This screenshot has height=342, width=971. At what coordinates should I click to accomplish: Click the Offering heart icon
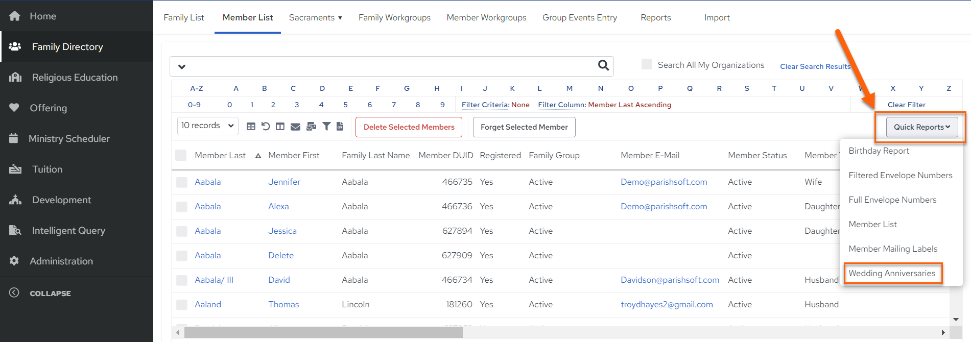click(14, 108)
